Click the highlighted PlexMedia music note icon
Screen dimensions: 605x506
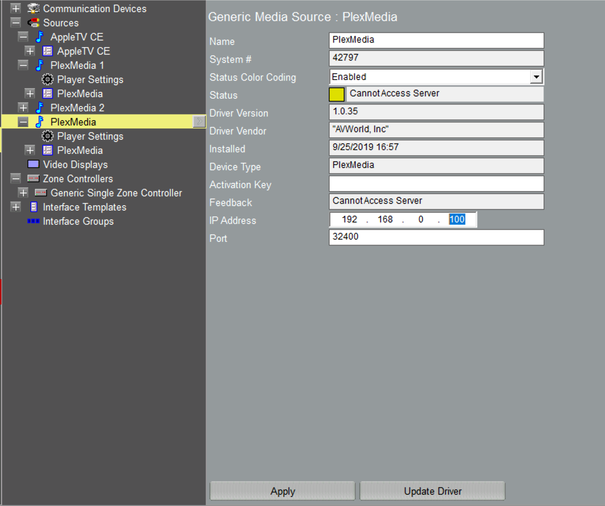[40, 122]
